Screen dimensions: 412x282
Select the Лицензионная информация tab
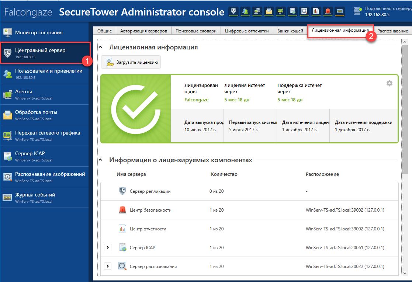click(340, 31)
